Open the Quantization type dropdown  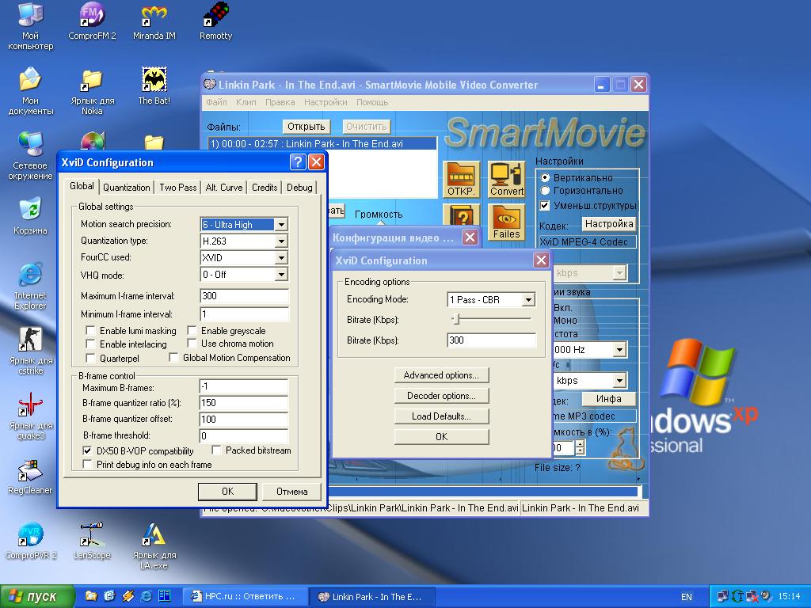[281, 241]
